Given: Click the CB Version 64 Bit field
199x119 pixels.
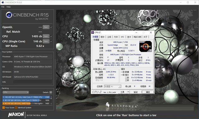Looking at the screenshot, I should [x=33, y=72].
